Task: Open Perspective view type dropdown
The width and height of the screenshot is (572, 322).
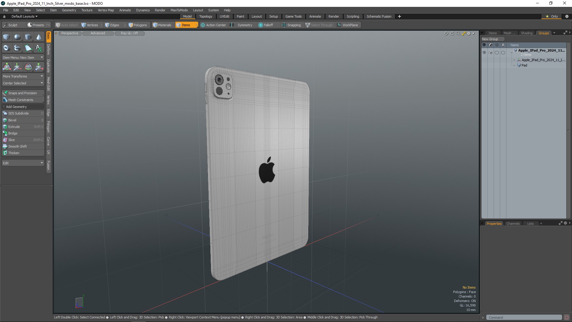Action: pyautogui.click(x=70, y=33)
